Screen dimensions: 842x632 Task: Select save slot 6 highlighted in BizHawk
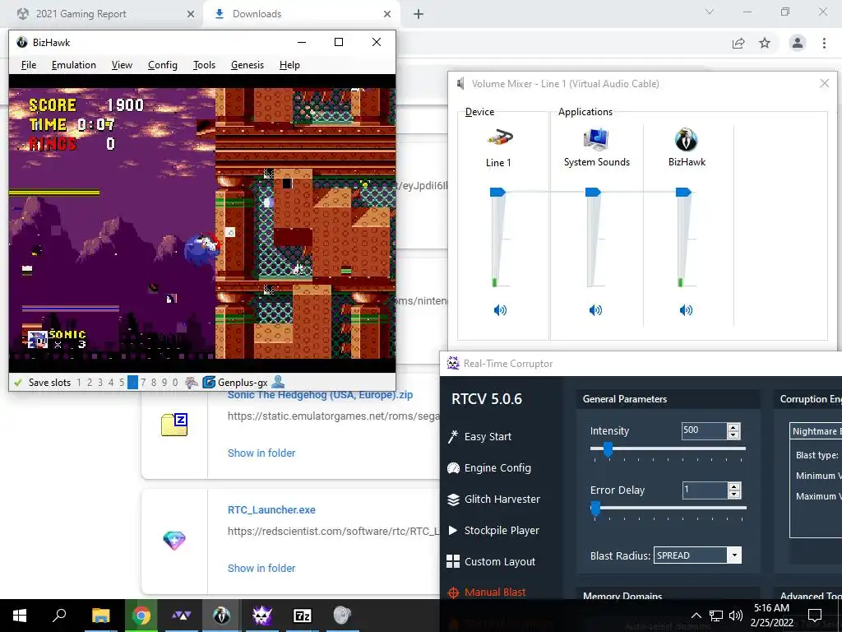click(x=132, y=383)
